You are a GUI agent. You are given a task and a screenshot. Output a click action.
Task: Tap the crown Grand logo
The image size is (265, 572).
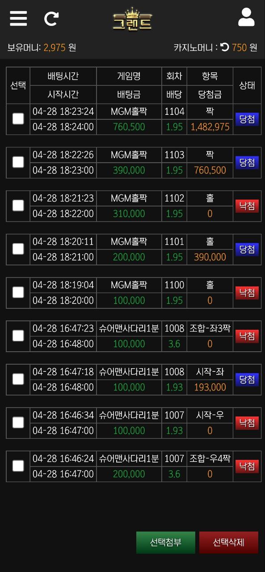click(x=132, y=19)
